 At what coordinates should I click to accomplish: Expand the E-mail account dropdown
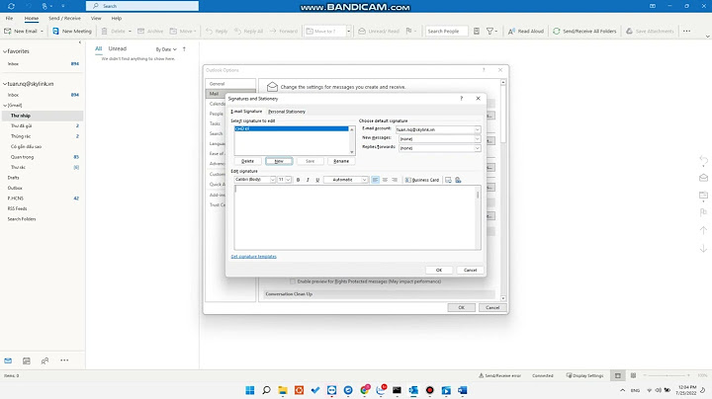478,129
